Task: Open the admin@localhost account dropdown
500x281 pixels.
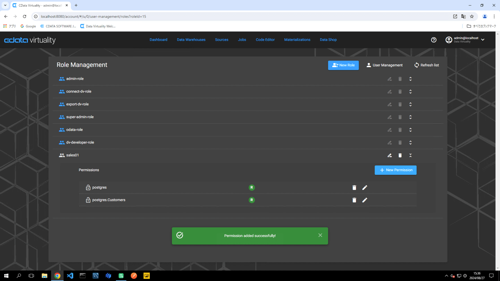Action: tap(483, 40)
